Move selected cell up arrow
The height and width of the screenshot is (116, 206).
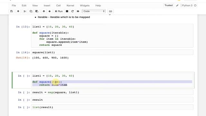click(44, 11)
